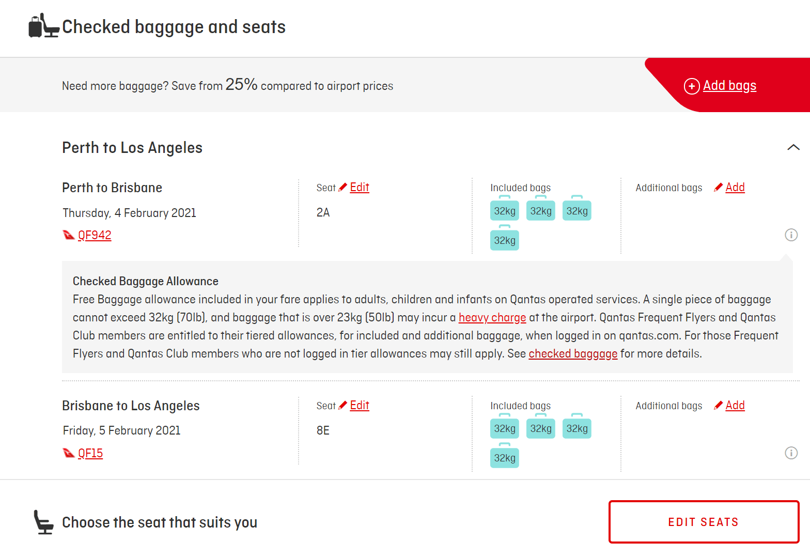Click the Qantas logo beside QF15
Image resolution: width=810 pixels, height=557 pixels.
[x=69, y=453]
